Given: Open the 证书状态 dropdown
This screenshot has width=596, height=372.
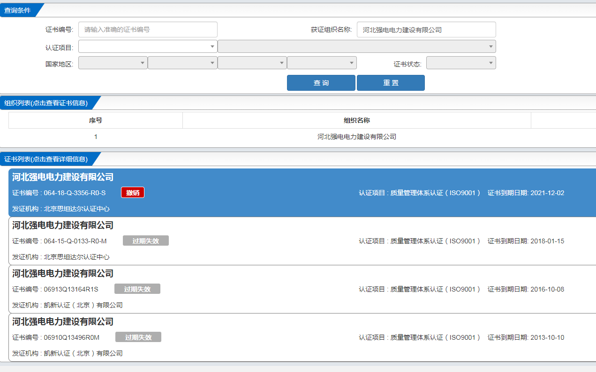Looking at the screenshot, I should click(x=461, y=63).
